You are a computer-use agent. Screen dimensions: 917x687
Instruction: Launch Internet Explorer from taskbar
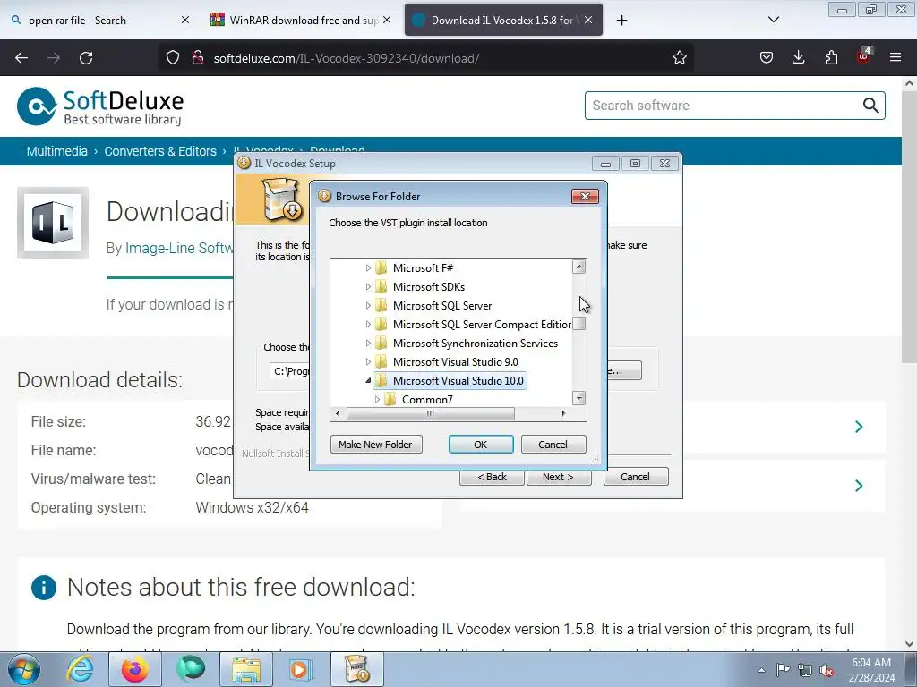[80, 669]
